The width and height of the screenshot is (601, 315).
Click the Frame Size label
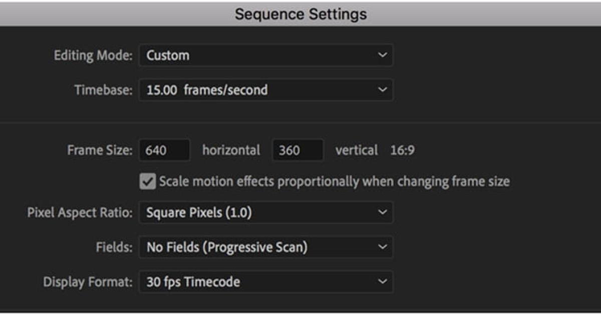pos(100,150)
